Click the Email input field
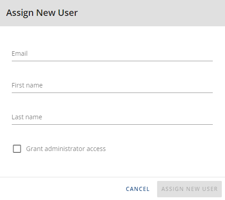Viewport: 225px width, 200px height. (x=112, y=54)
